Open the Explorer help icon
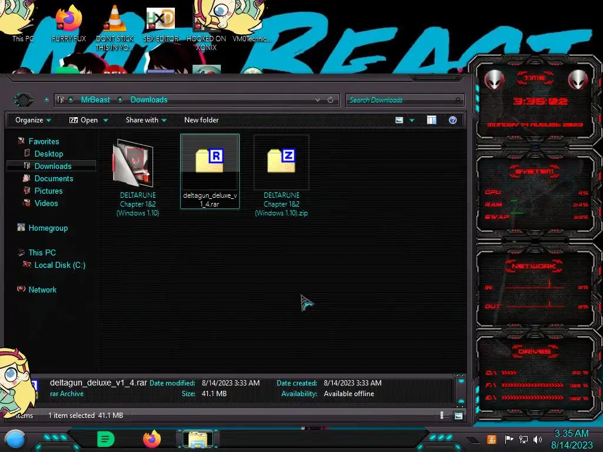Image resolution: width=603 pixels, height=452 pixels. 453,120
